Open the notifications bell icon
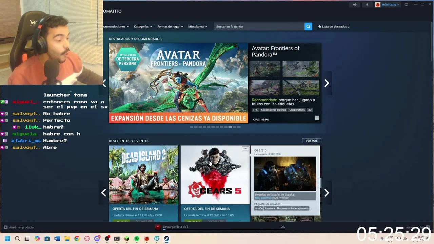The width and height of the screenshot is (434, 244). (x=367, y=5)
